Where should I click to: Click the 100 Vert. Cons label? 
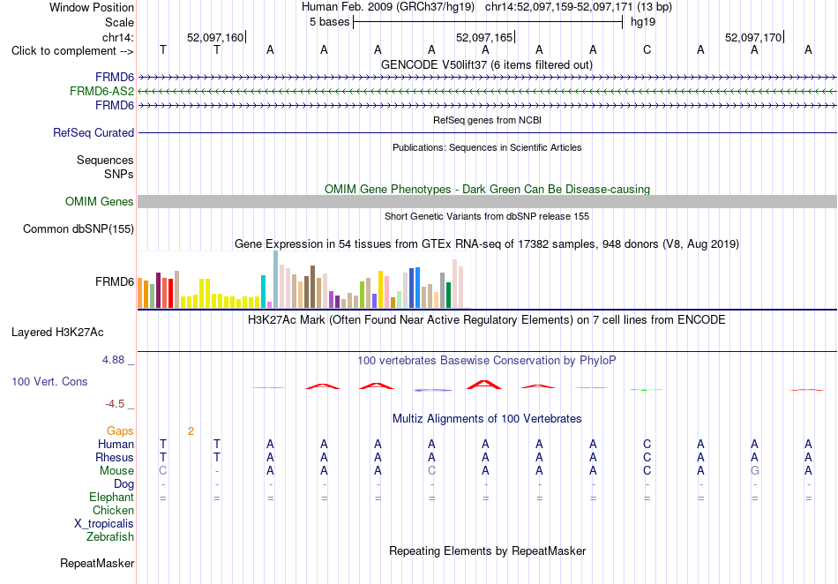point(49,381)
